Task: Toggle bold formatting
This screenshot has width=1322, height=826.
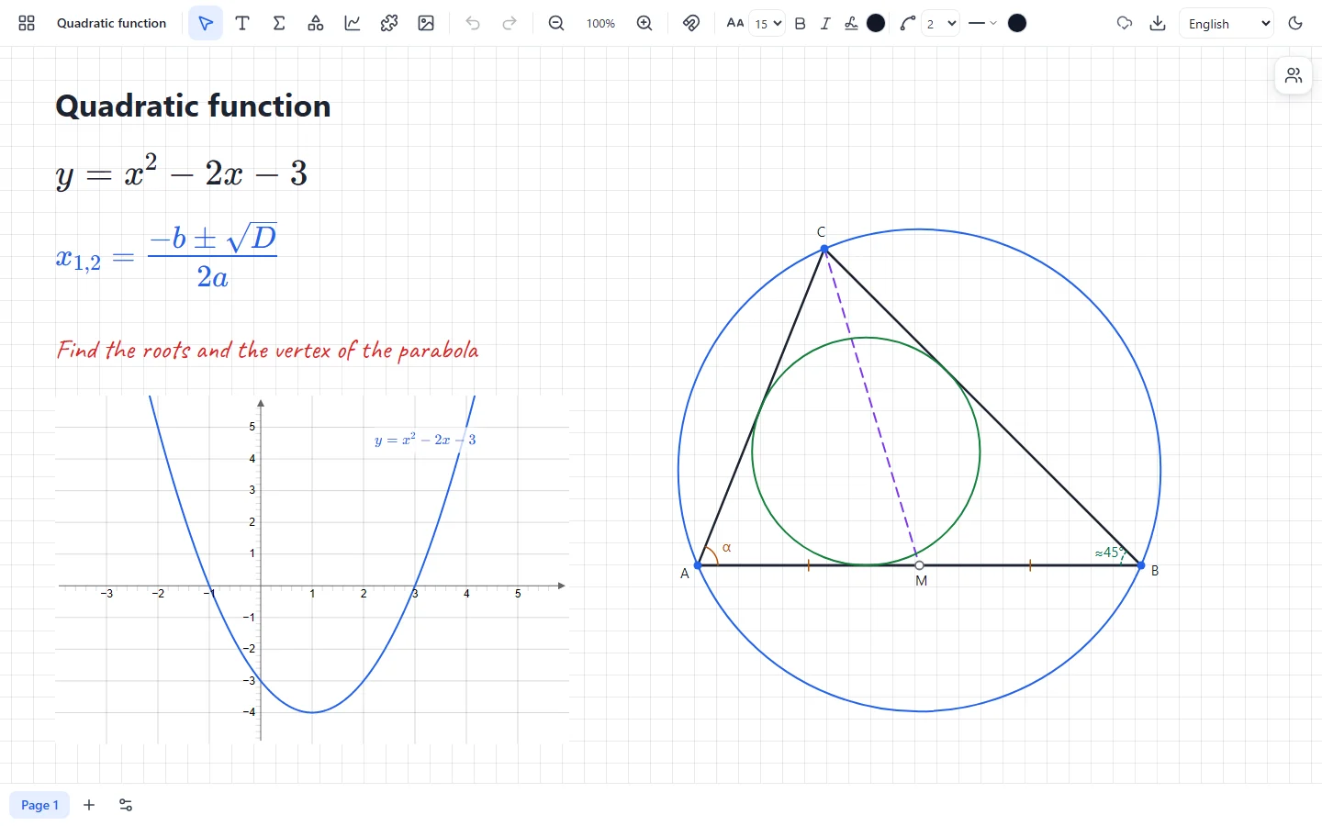Action: (800, 24)
